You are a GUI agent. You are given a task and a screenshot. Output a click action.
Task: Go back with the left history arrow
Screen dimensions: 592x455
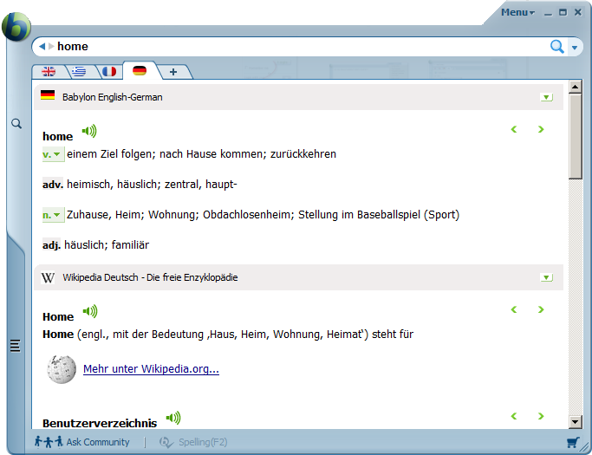coord(42,47)
